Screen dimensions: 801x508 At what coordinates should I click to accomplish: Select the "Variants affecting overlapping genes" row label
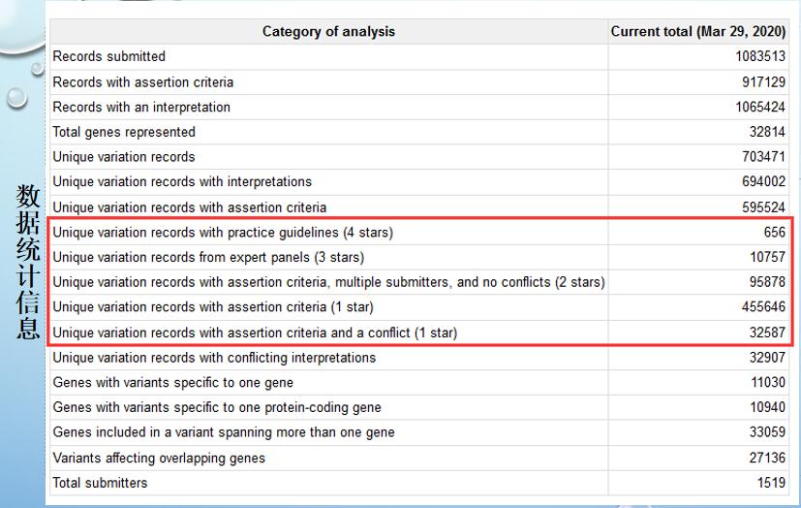(x=159, y=458)
